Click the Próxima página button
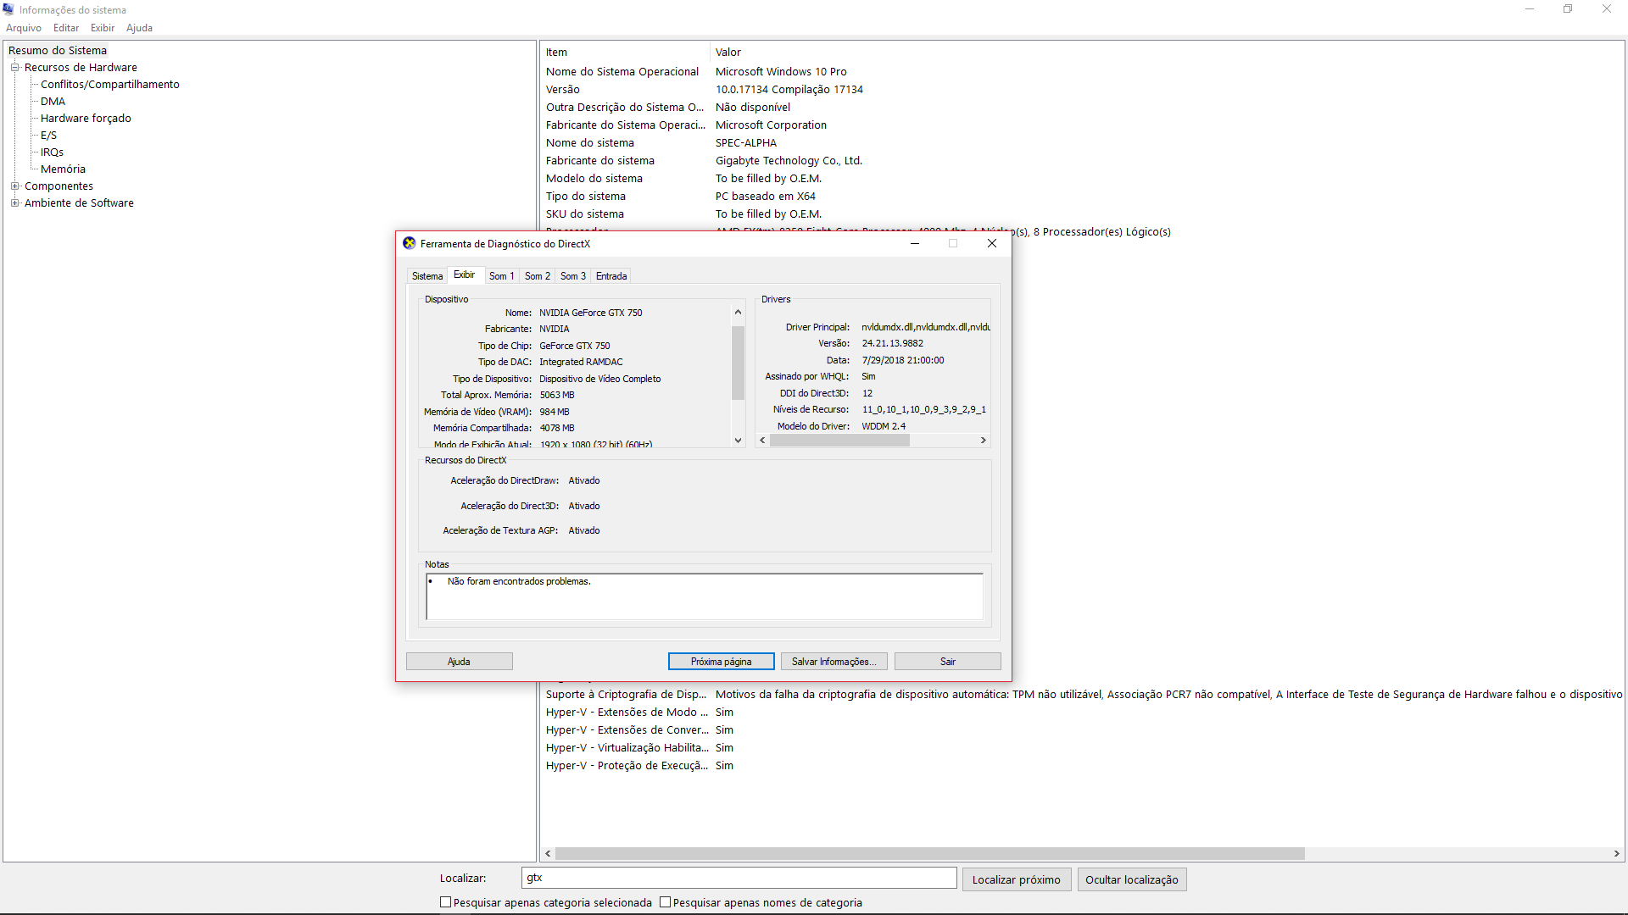The width and height of the screenshot is (1628, 915). click(x=722, y=662)
